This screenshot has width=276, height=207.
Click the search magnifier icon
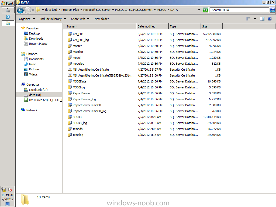pos(272,10)
